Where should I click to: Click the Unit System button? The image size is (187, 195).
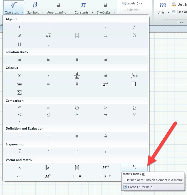[x=179, y=5]
